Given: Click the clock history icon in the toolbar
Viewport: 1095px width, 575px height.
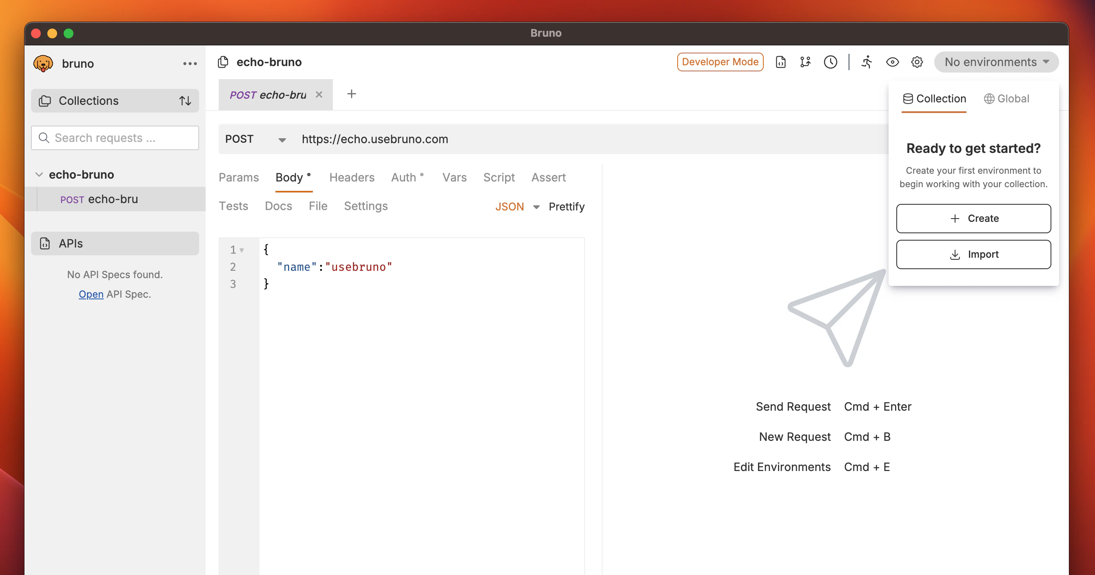Looking at the screenshot, I should [x=830, y=62].
